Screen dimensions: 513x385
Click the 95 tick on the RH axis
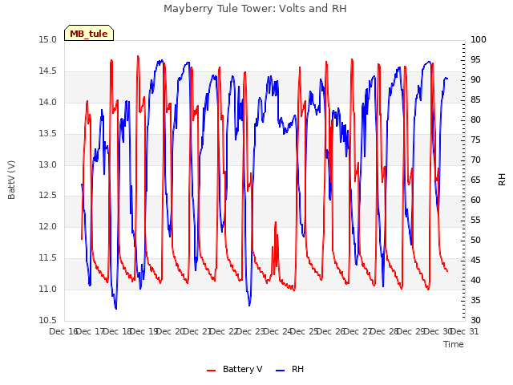(x=475, y=59)
